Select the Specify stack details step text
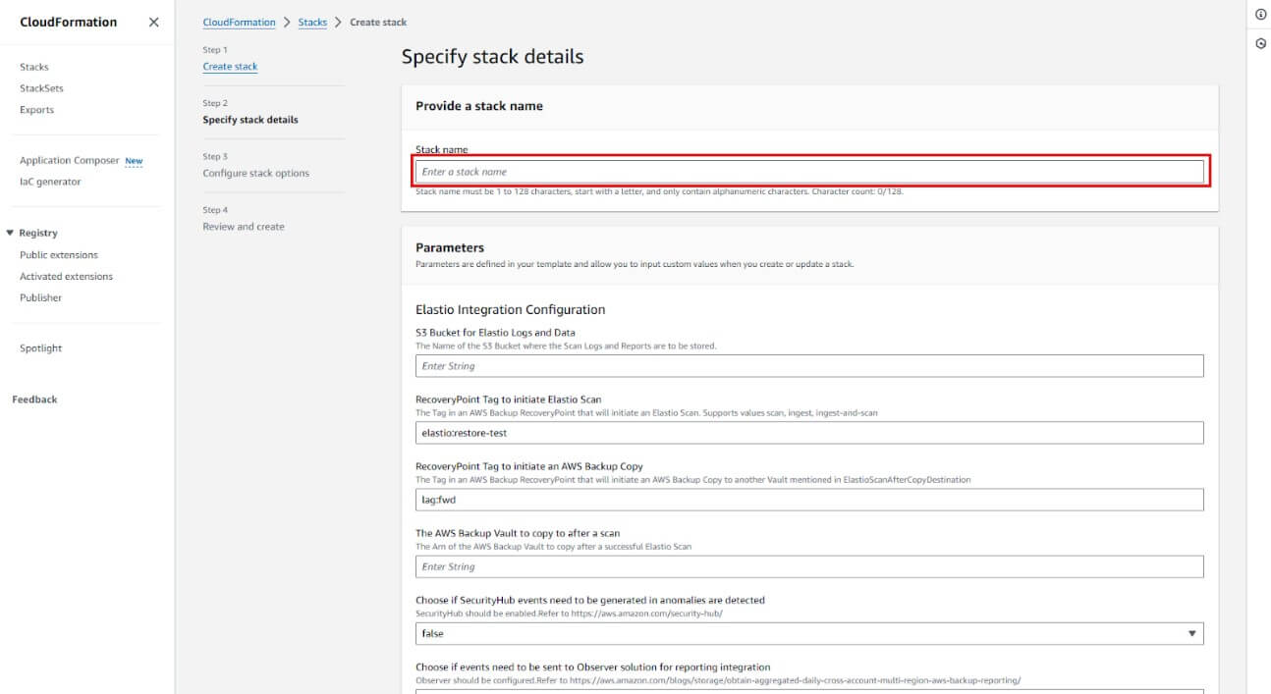Viewport: 1271px width, 694px height. (250, 120)
